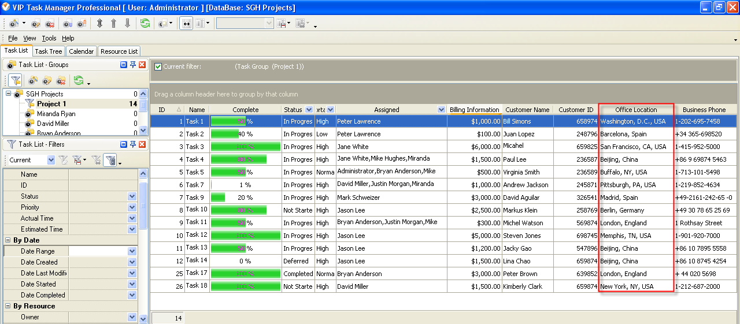
Task: Open the Status column filter dropdown
Action: click(x=309, y=110)
